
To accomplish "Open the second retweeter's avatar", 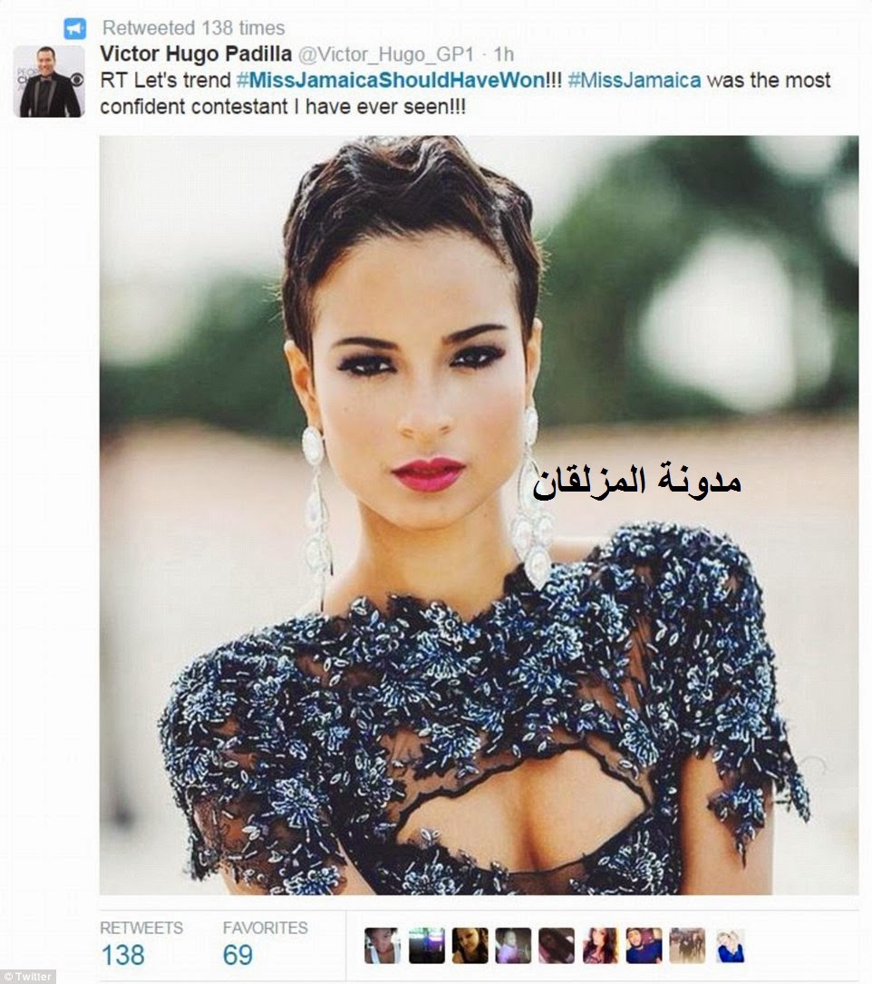I will point(426,946).
